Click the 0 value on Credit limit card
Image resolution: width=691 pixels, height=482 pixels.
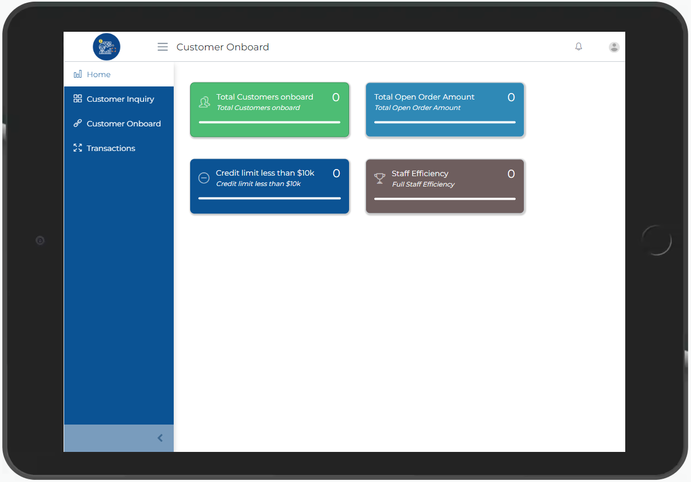click(336, 173)
